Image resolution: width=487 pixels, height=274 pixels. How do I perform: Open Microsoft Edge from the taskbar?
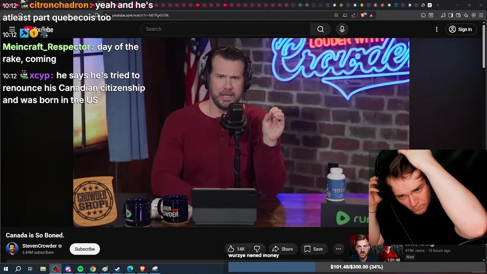[130, 269]
